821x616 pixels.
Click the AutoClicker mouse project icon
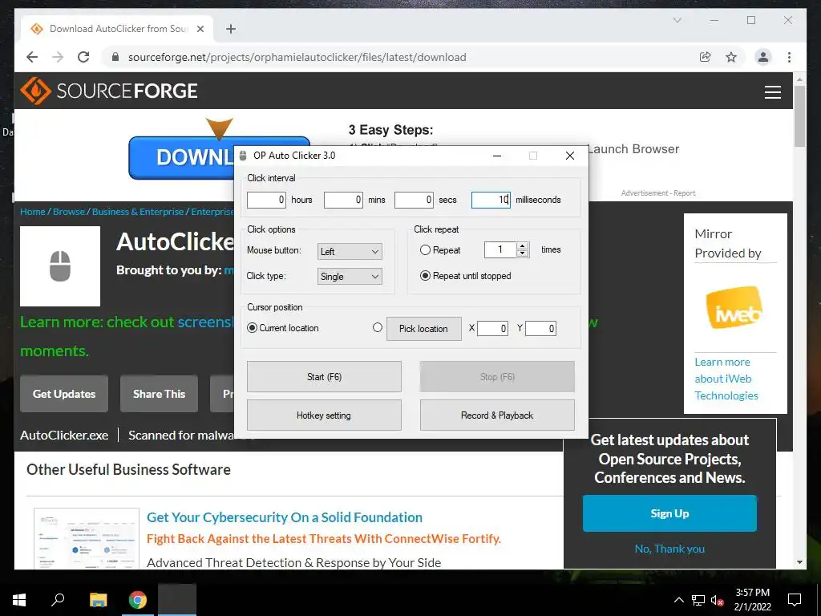point(60,266)
